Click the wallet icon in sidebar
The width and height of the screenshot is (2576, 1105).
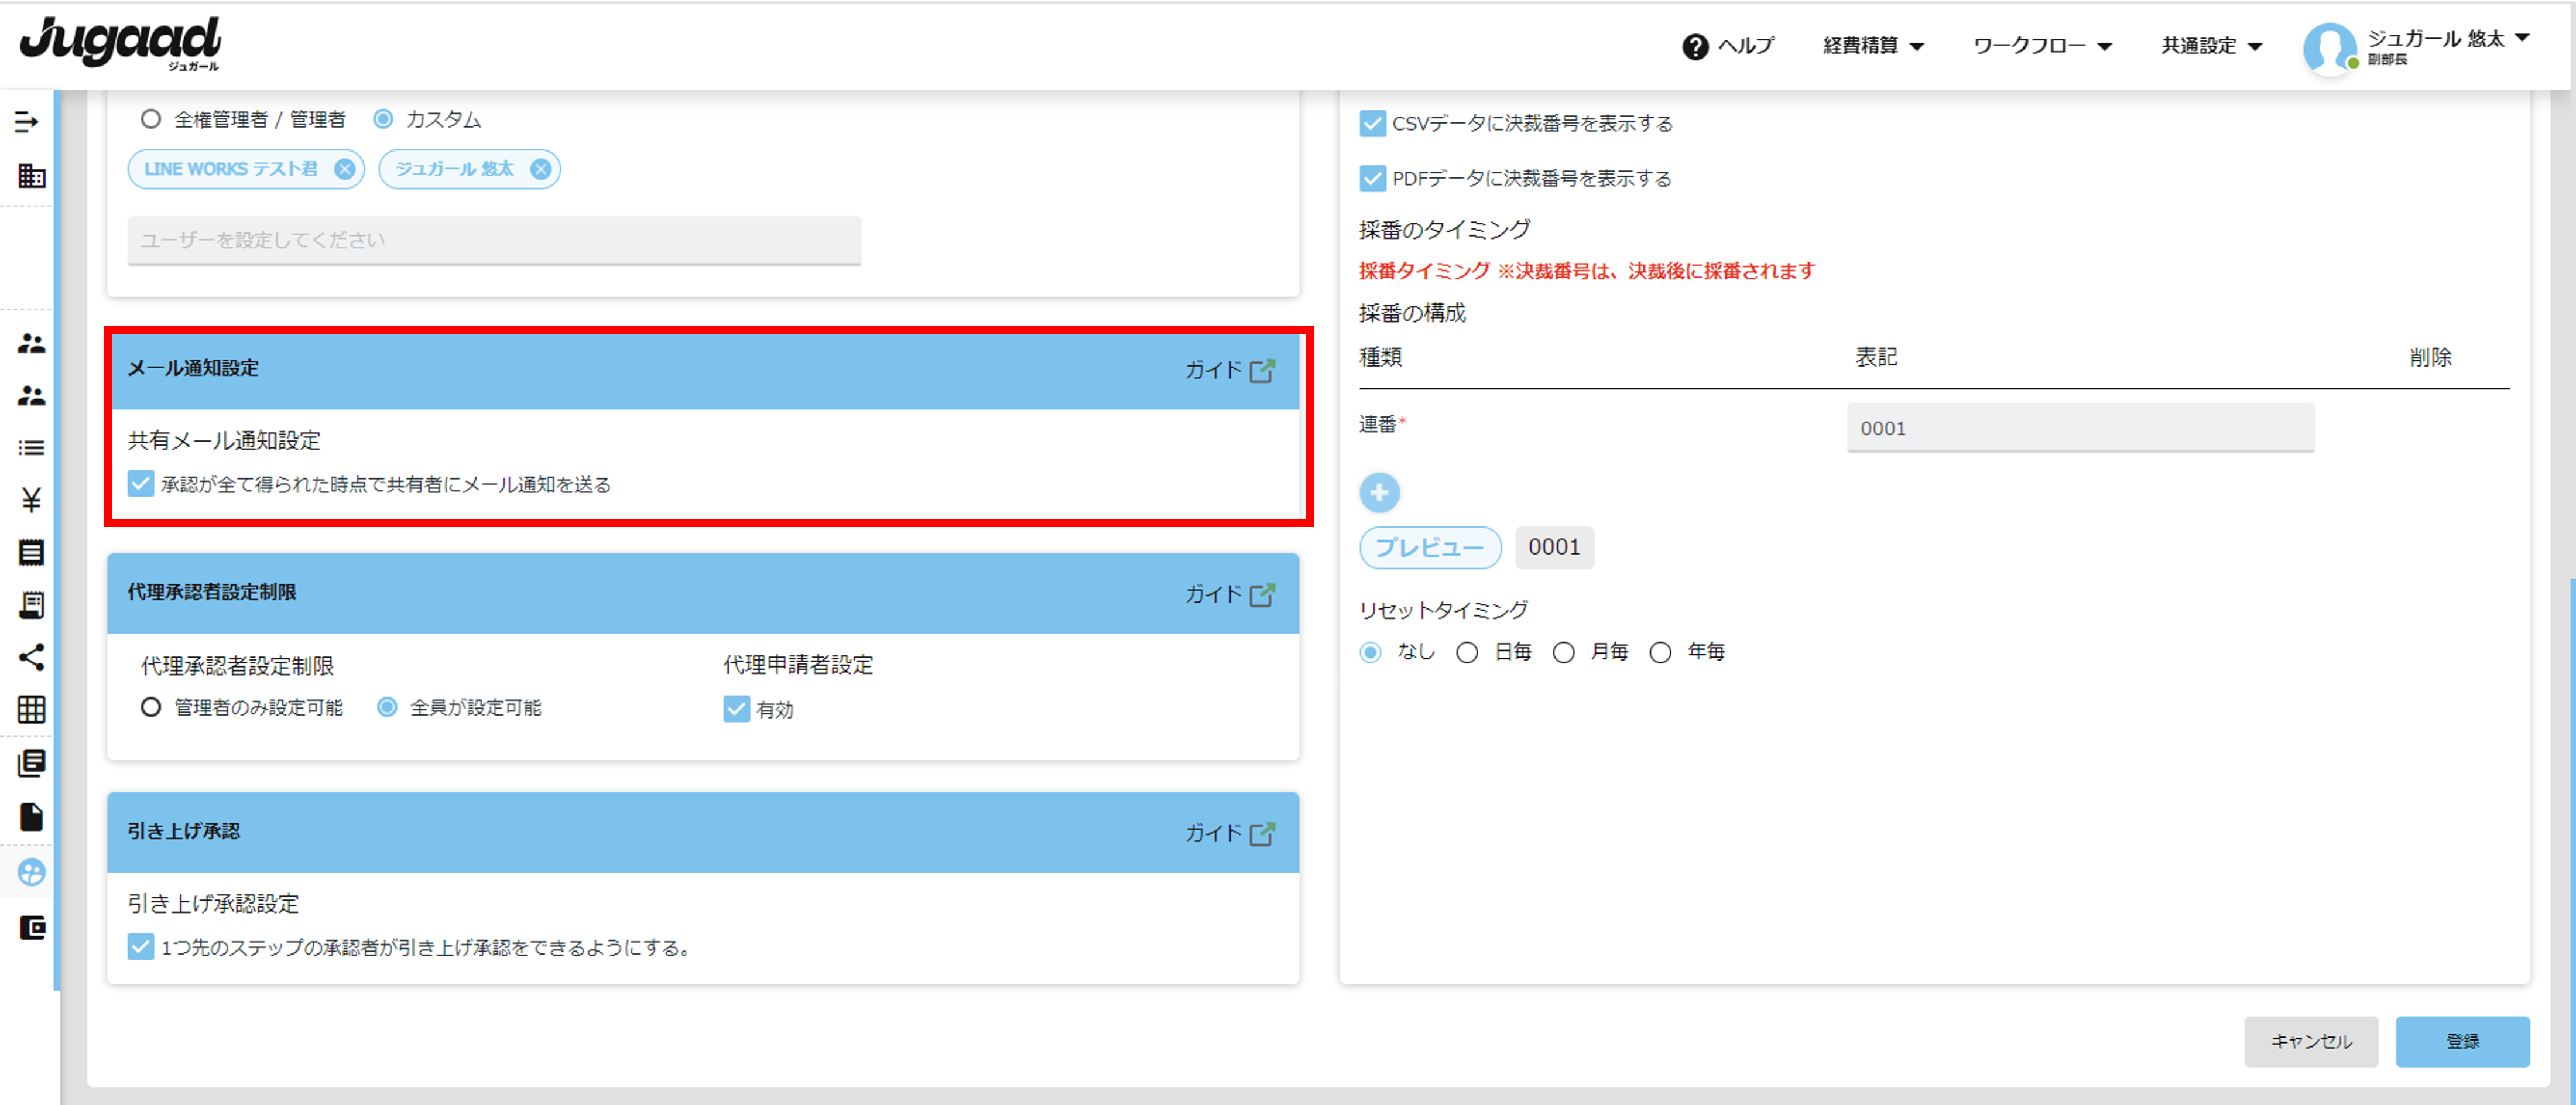point(31,927)
